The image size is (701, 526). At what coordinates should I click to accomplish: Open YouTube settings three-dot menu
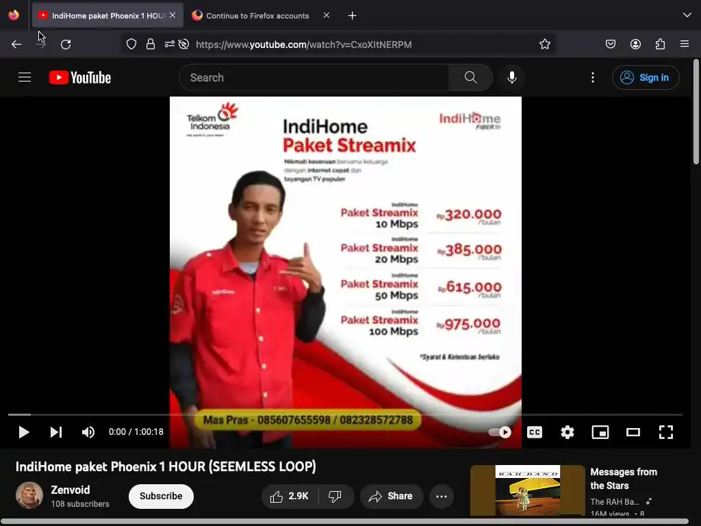pos(593,77)
